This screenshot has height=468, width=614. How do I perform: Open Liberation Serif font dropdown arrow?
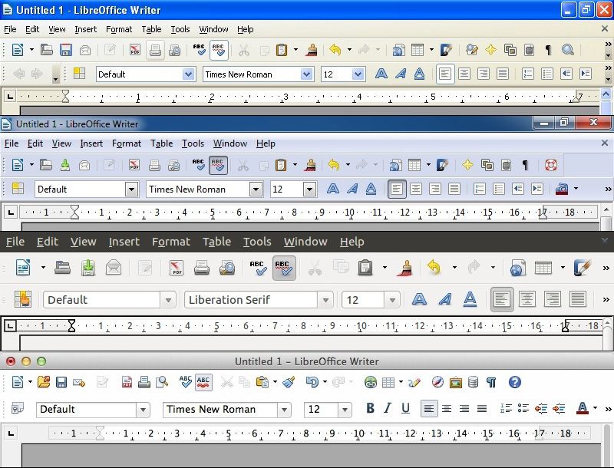pyautogui.click(x=325, y=300)
